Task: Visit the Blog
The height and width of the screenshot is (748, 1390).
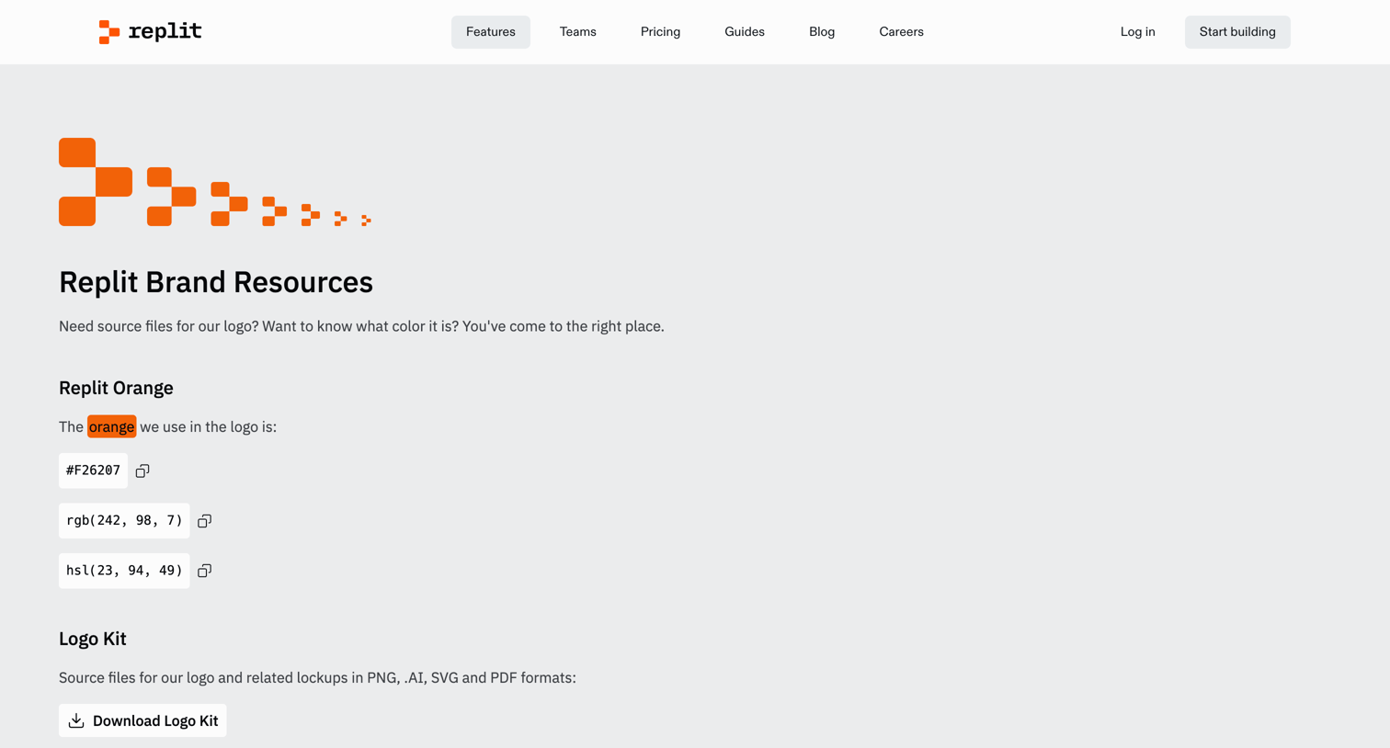Action: [x=822, y=32]
